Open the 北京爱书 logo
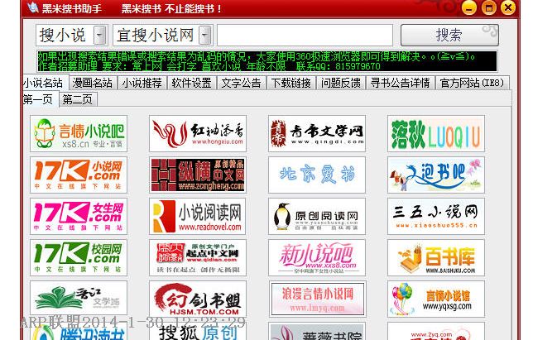The width and height of the screenshot is (557, 340). pos(317,175)
